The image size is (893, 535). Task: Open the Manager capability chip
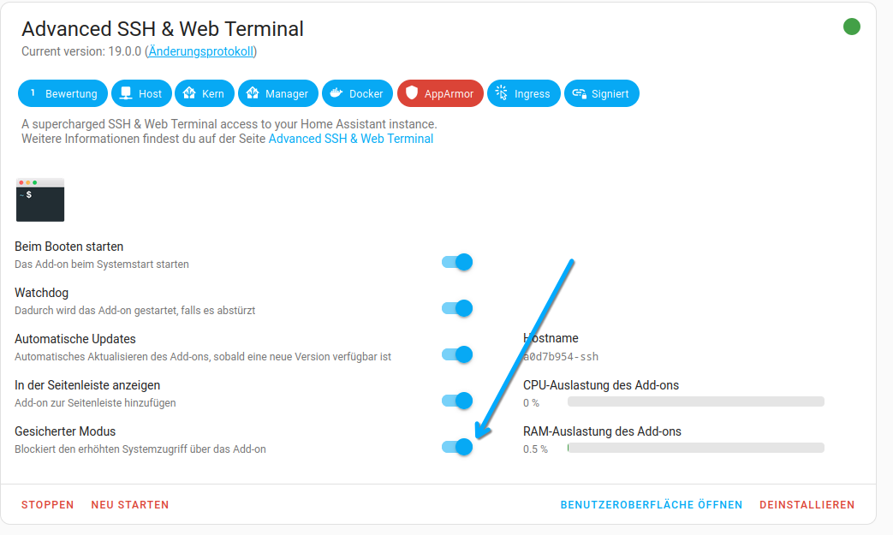coord(278,93)
